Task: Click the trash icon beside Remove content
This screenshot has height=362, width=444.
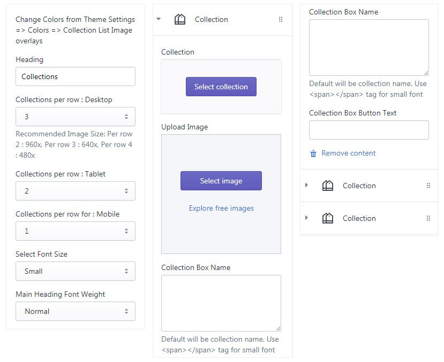Action: click(x=313, y=153)
